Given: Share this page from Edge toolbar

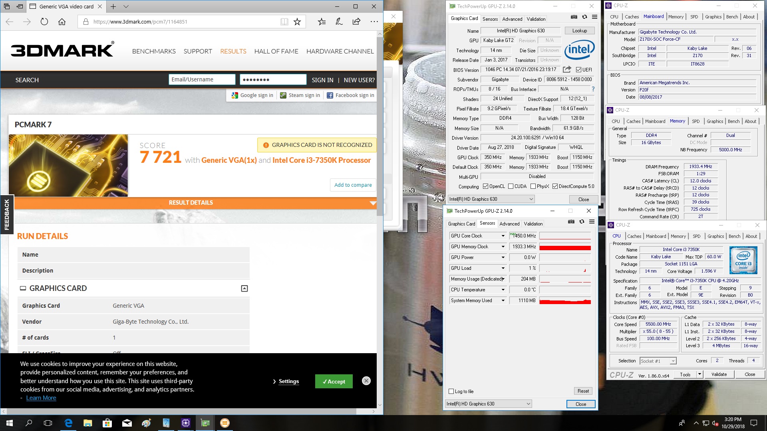Looking at the screenshot, I should click(x=356, y=22).
